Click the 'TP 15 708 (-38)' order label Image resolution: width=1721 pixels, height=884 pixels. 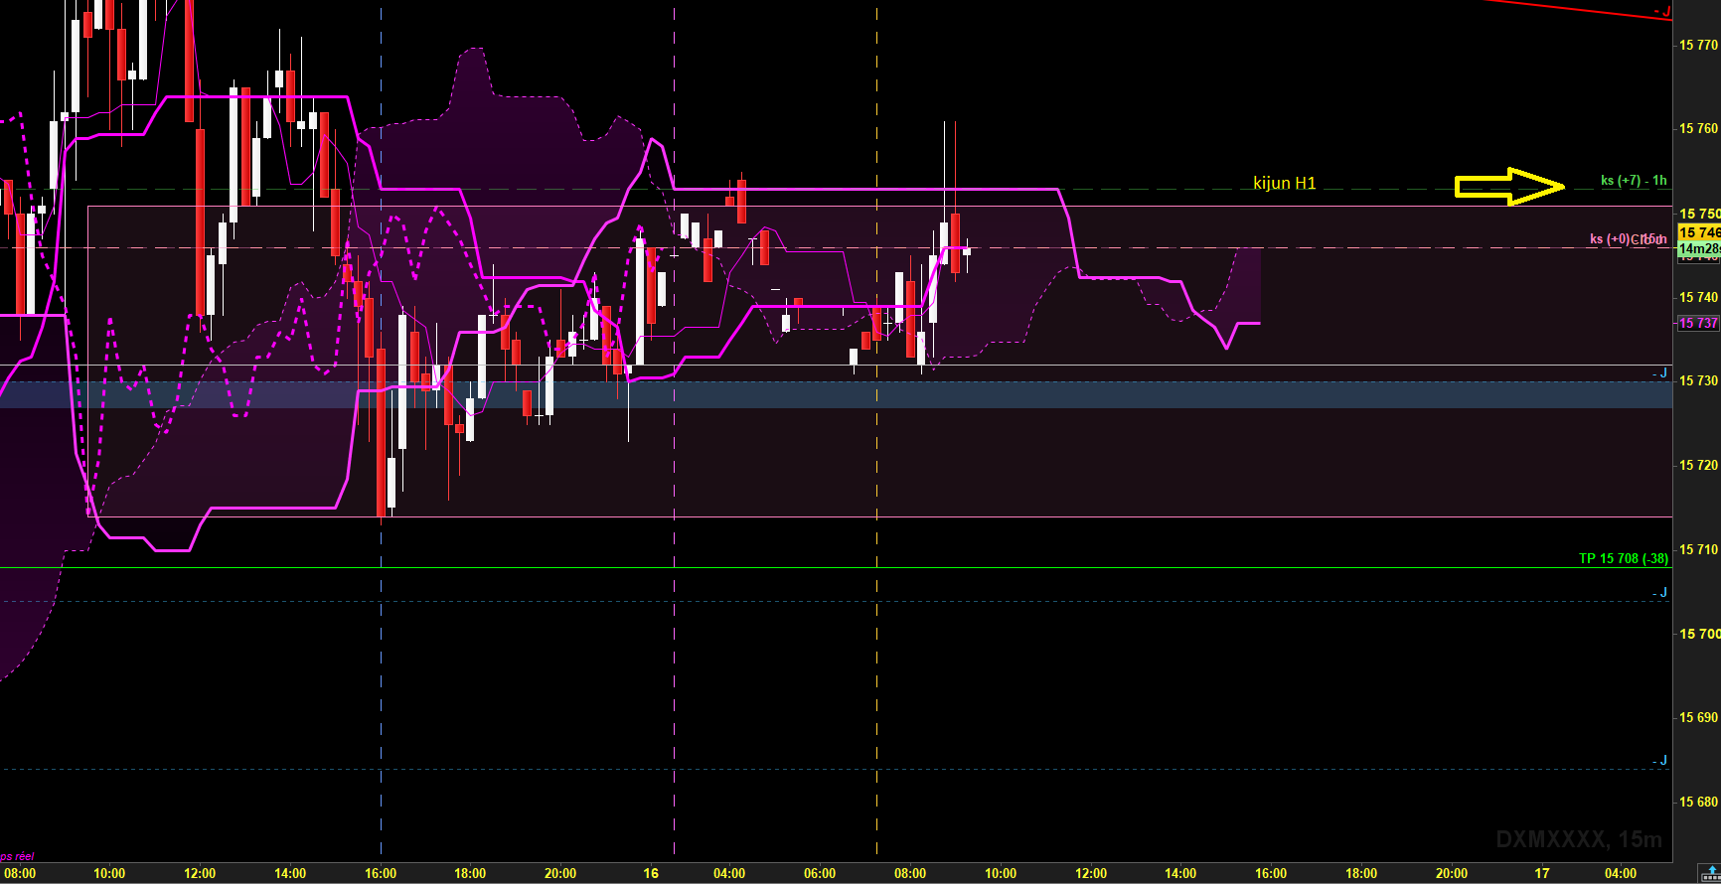[x=1624, y=558]
